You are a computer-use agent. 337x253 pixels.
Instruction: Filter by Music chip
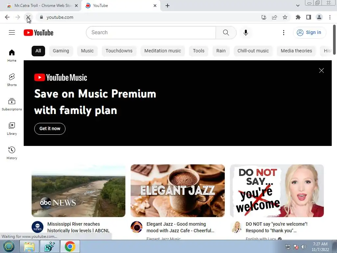tap(87, 51)
